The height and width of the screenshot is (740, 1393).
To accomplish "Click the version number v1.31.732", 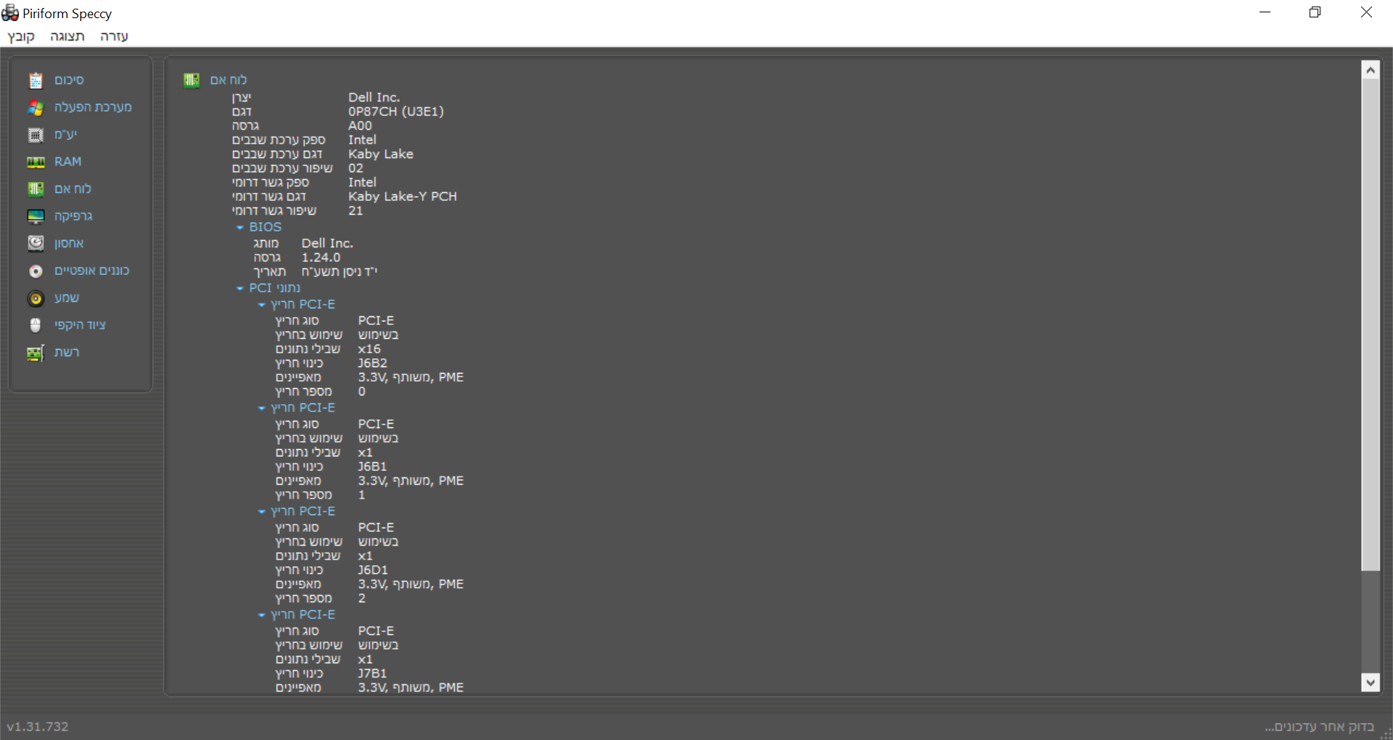I will tap(38, 727).
